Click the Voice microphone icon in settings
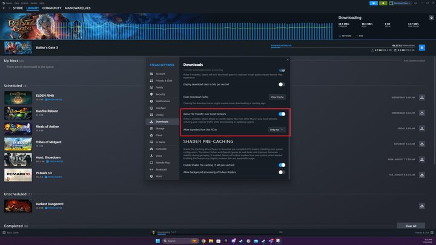Viewport: 436px width, 245px height. click(x=151, y=156)
